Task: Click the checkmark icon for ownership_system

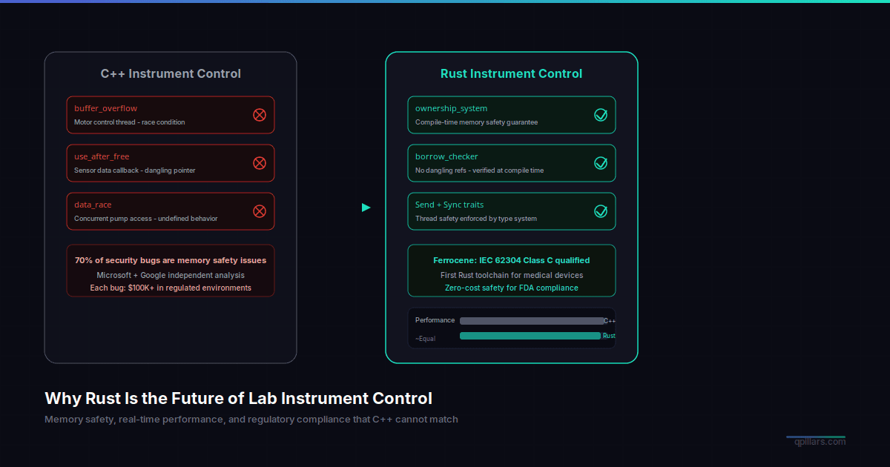Action: (601, 115)
